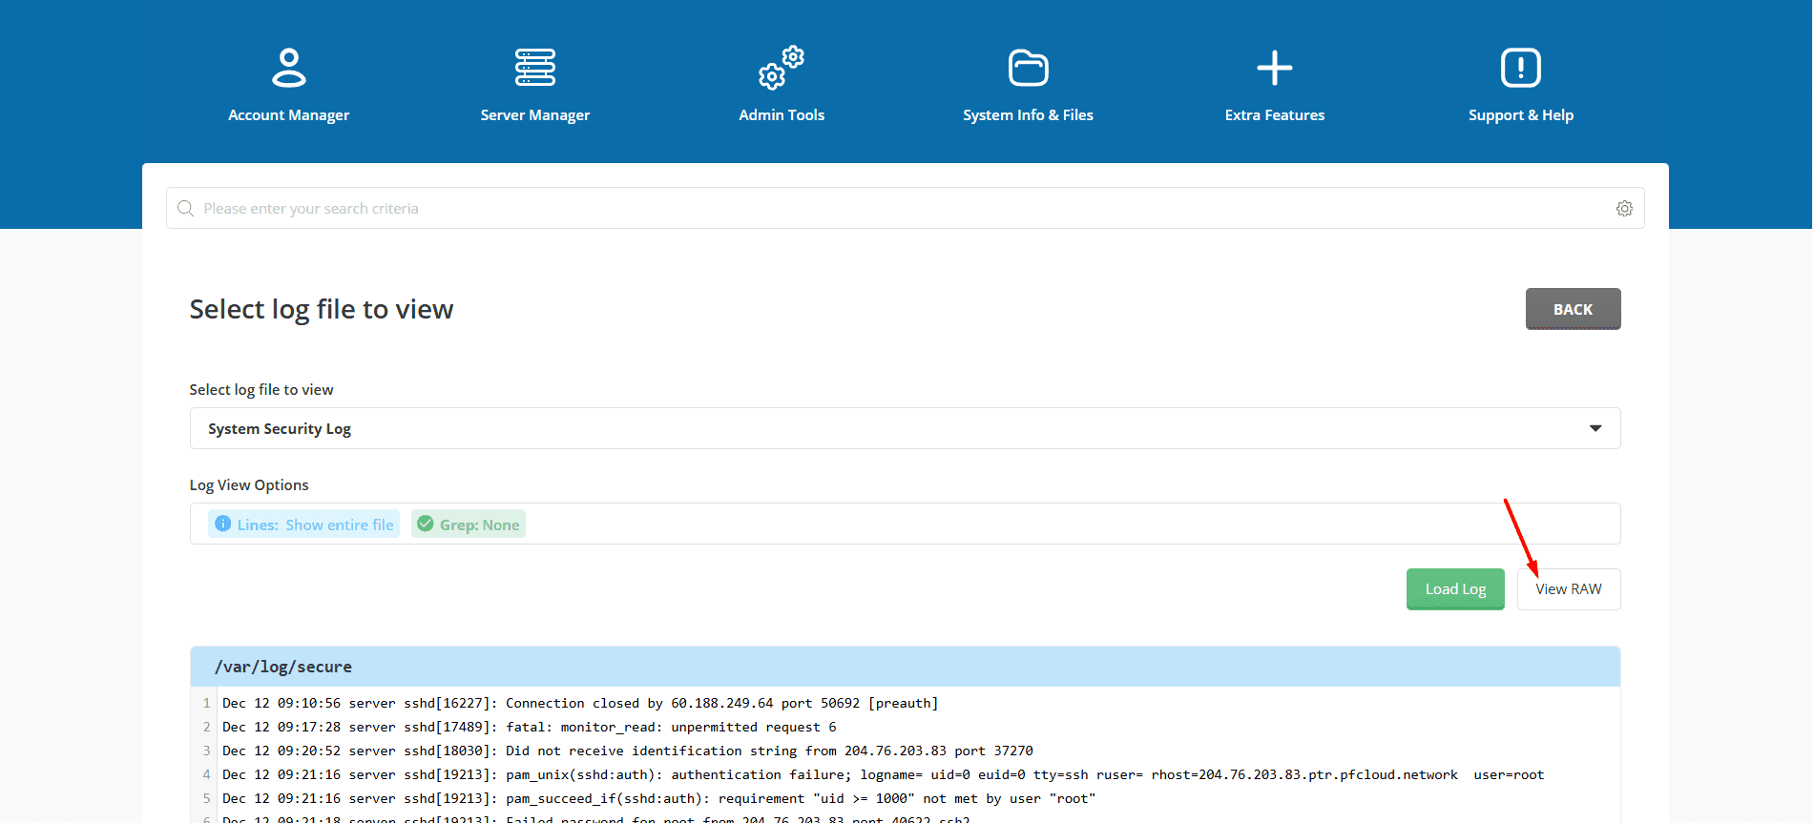Screen dimensions: 1814x823
Task: Go back using the BACK button
Action: point(1572,309)
